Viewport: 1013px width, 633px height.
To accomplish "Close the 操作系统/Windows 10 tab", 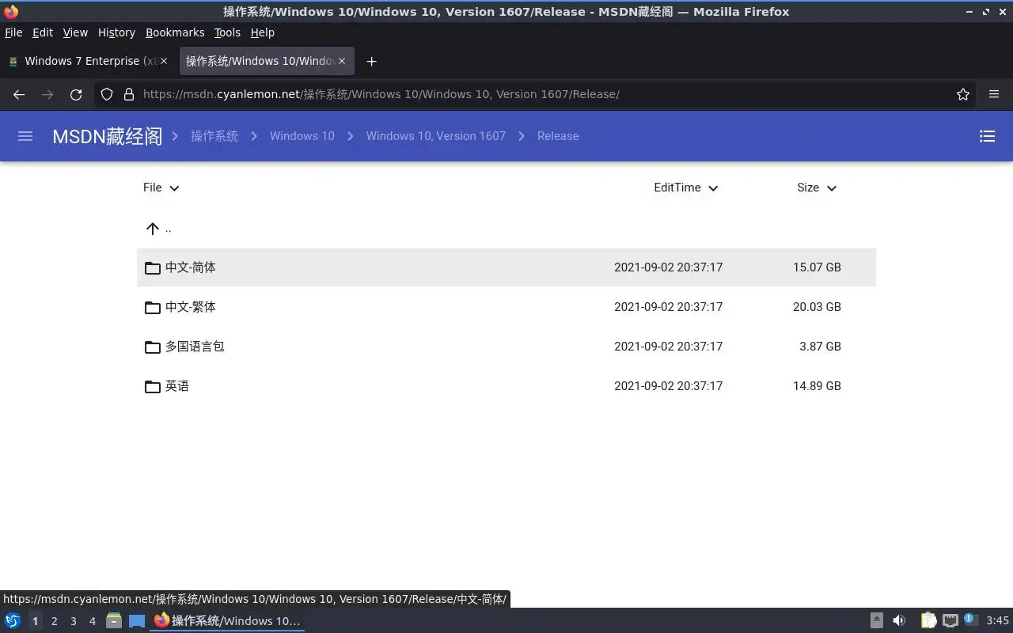I will [x=342, y=61].
